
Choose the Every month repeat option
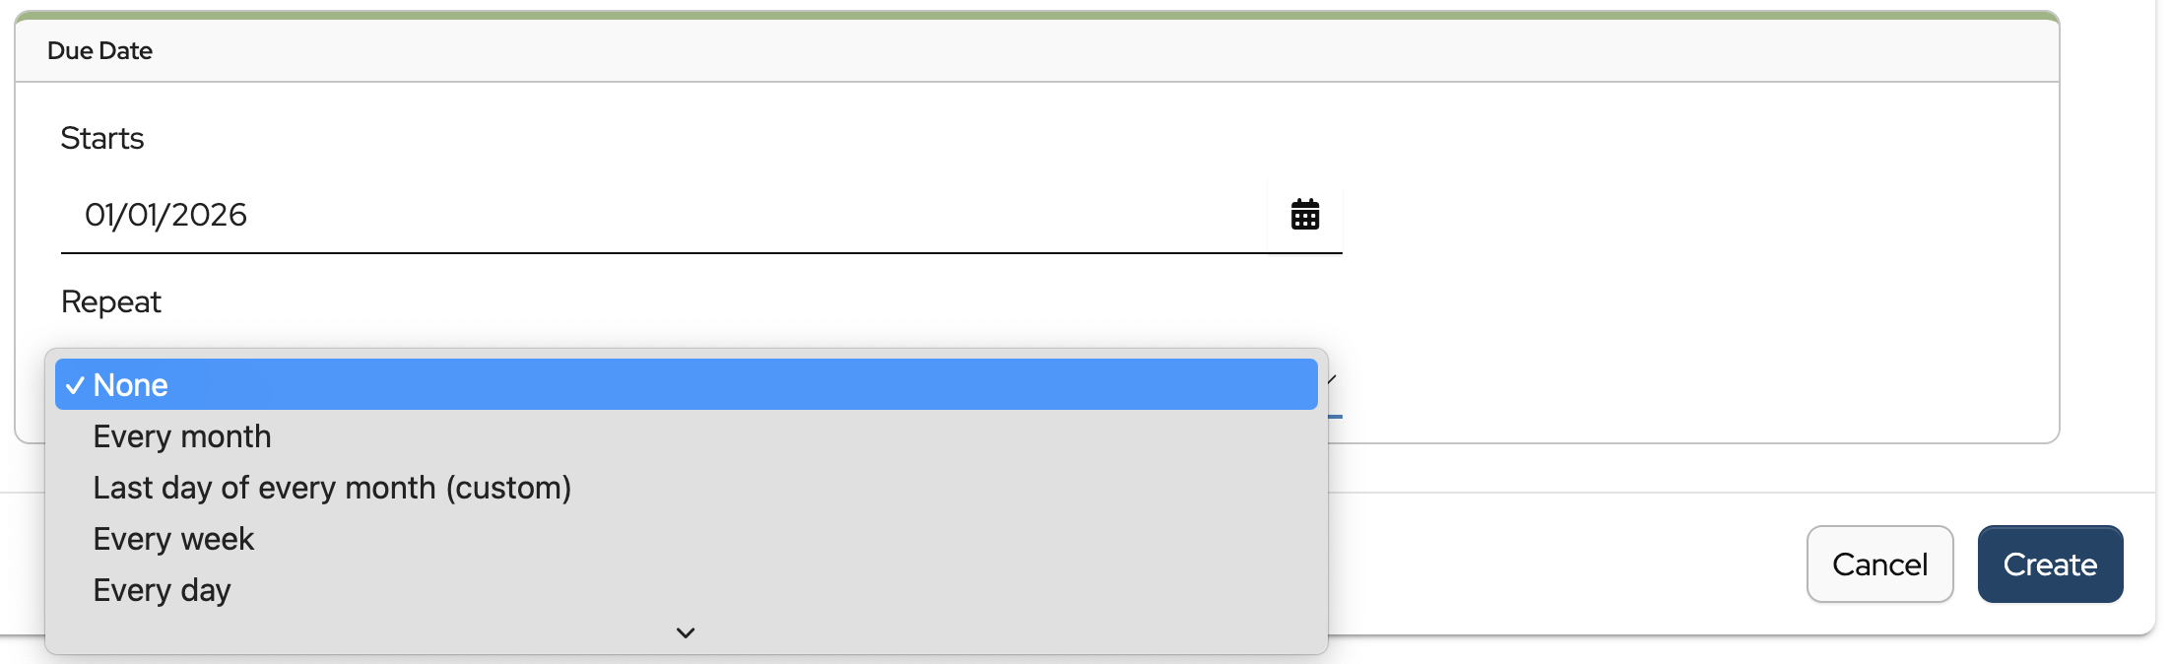(x=182, y=436)
